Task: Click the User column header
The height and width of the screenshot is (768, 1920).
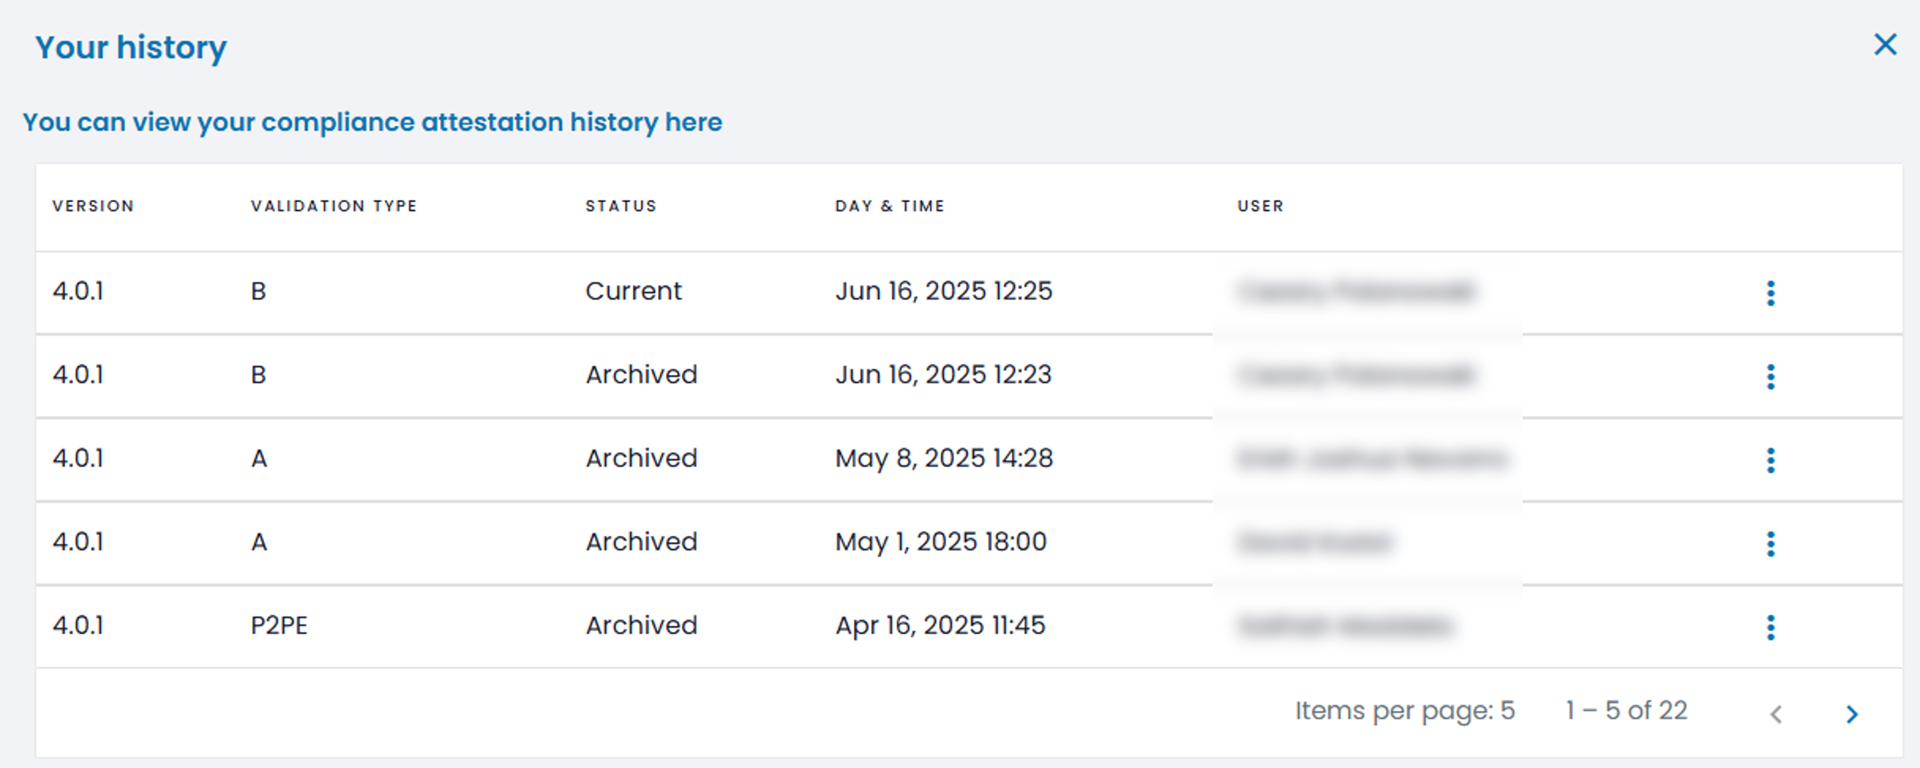Action: (x=1260, y=205)
